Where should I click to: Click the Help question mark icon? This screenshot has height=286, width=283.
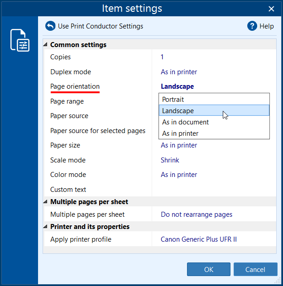pyautogui.click(x=252, y=26)
